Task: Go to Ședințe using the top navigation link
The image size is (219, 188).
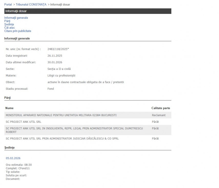Action: point(9,24)
